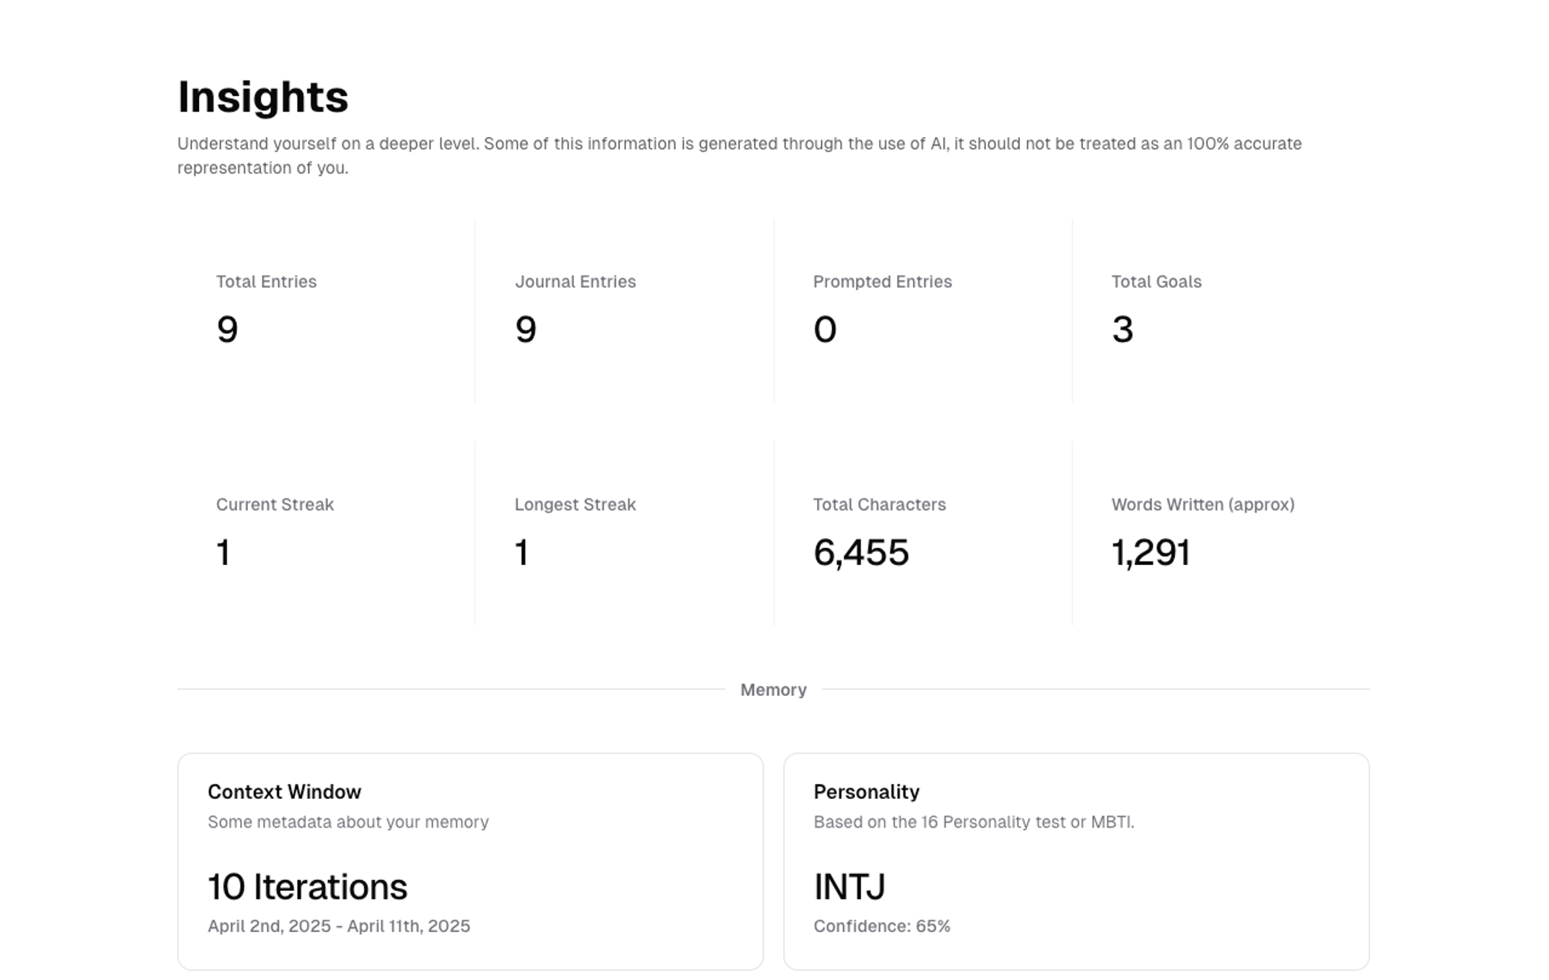Click the Longest Streak label
Screen dimensions: 1549x980
pyautogui.click(x=575, y=505)
